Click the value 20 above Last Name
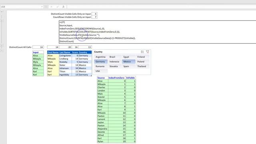The width and height of the screenshot is (256, 144). click(x=65, y=47)
